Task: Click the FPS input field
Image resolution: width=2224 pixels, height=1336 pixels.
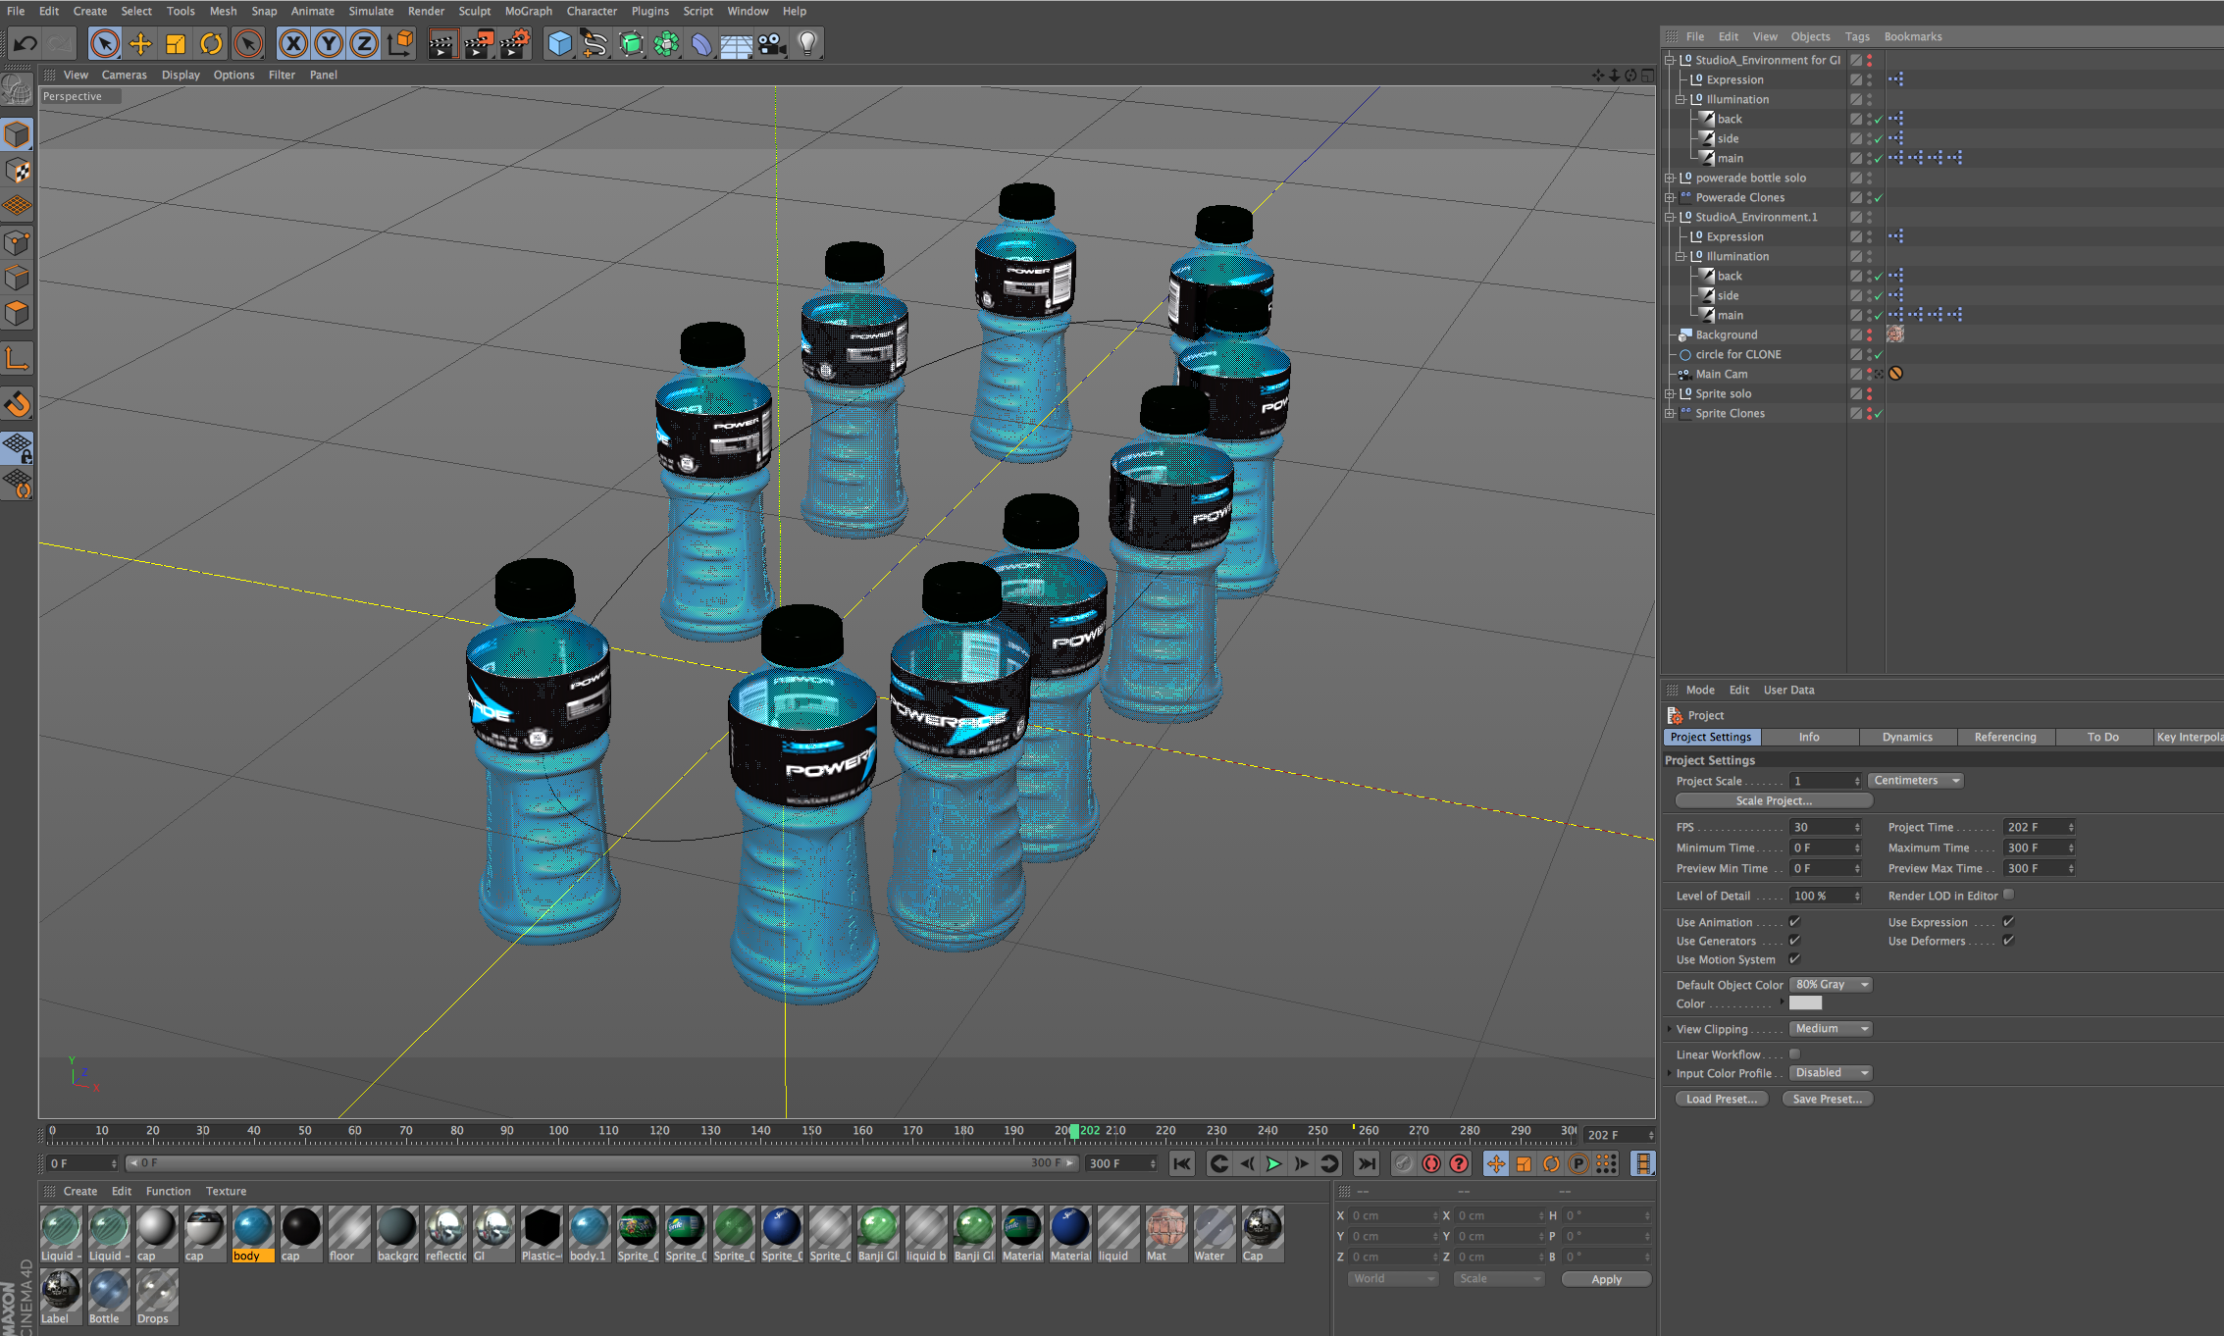Action: tap(1826, 827)
